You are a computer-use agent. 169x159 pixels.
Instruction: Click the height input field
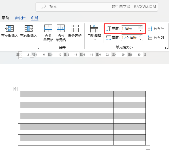[x=130, y=29]
